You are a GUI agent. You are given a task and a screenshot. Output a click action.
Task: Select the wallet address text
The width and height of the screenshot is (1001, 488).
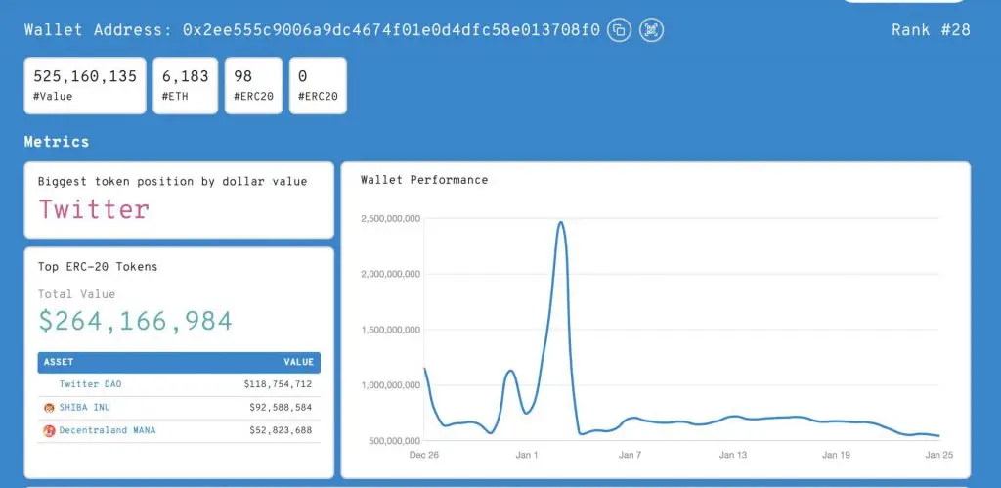pos(391,30)
